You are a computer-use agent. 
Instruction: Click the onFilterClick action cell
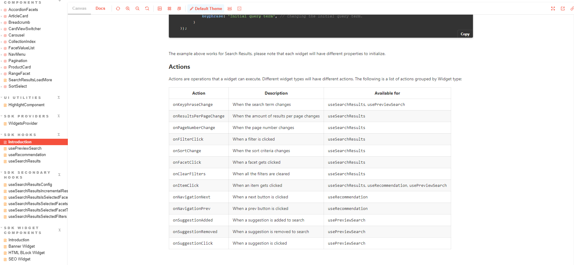pyautogui.click(x=199, y=139)
